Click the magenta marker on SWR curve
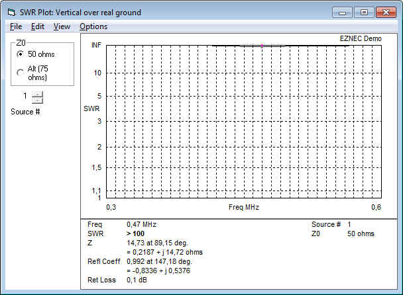Viewport: 403px width, 295px height. point(262,46)
